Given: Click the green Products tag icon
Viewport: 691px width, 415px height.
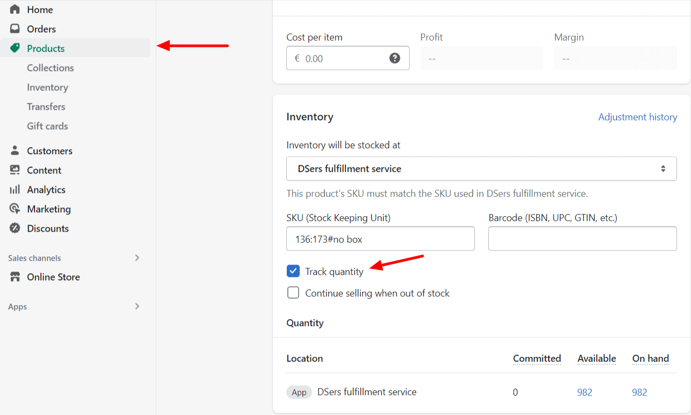Looking at the screenshot, I should pos(15,49).
